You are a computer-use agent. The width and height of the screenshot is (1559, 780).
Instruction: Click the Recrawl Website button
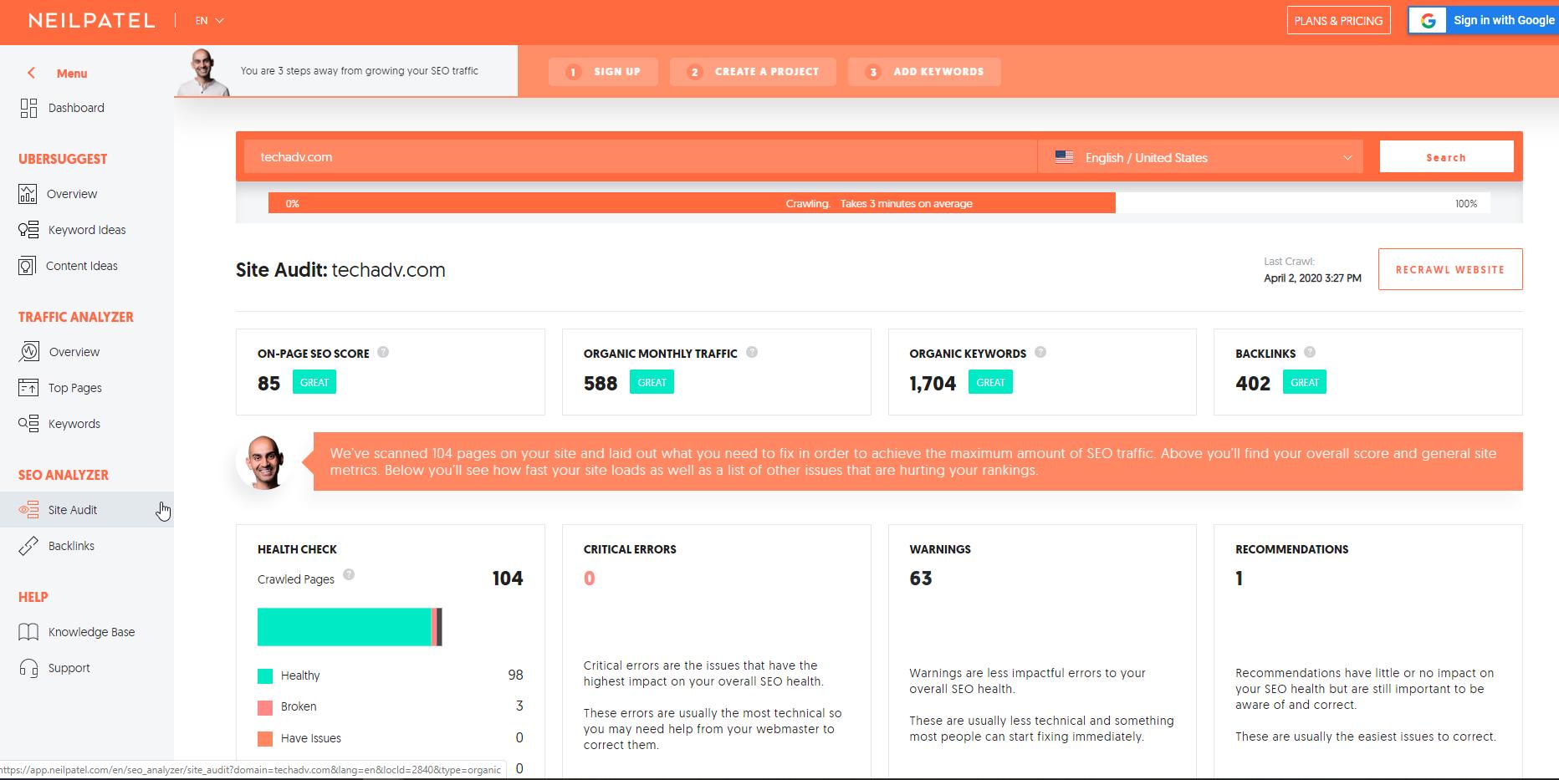point(1449,269)
